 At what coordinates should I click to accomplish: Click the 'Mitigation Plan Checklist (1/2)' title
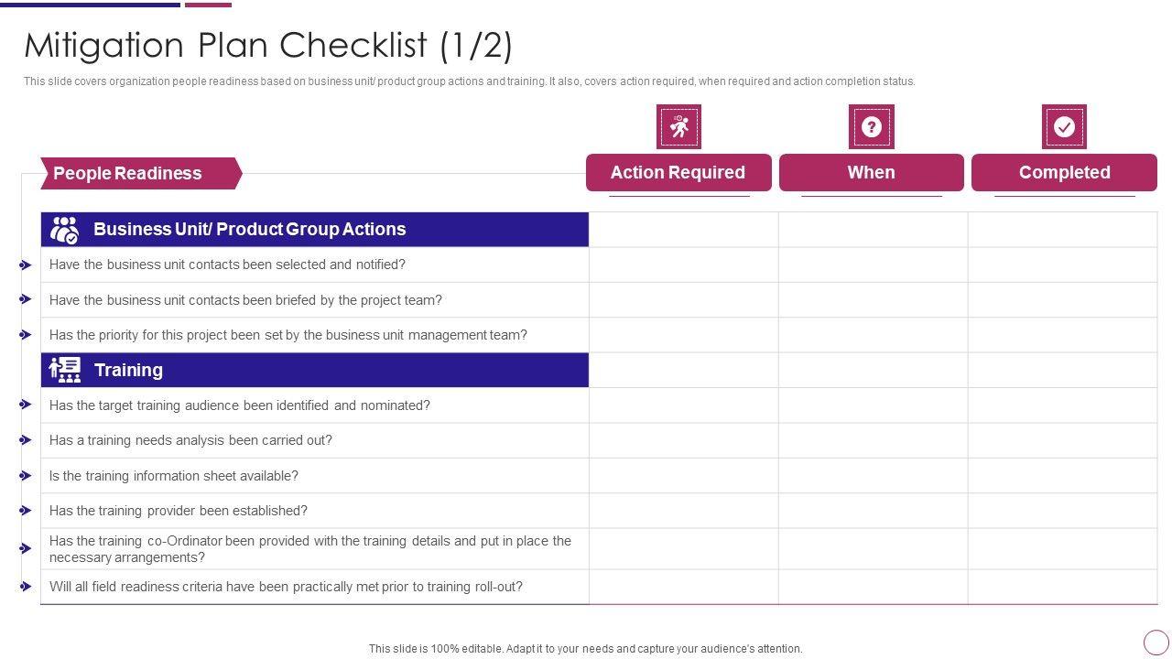pyautogui.click(x=268, y=45)
